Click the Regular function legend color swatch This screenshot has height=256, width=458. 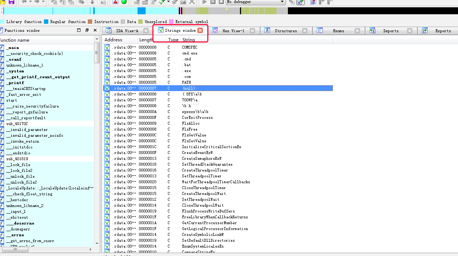click(46, 22)
